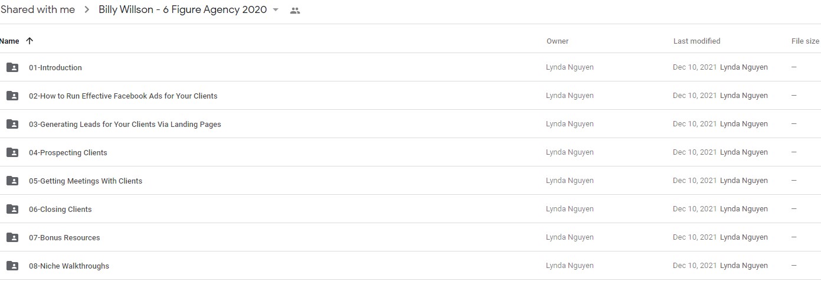Click the shared folder icon for 01-Introduction

[12, 67]
